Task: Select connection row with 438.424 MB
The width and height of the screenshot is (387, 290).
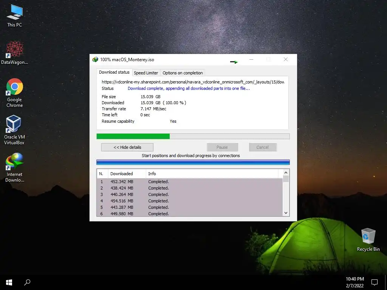Action: coord(190,188)
